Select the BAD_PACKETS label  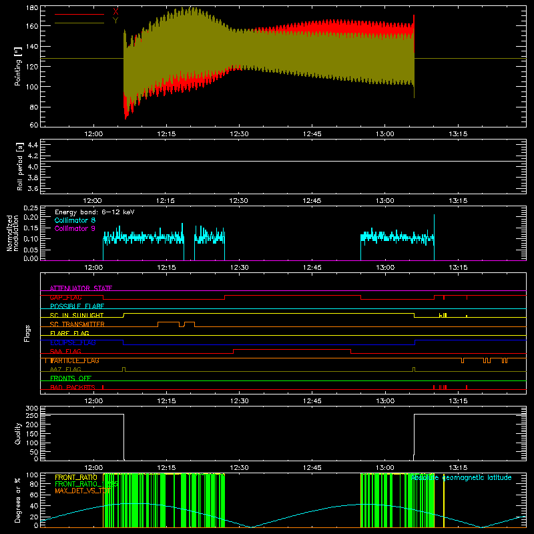(73, 387)
